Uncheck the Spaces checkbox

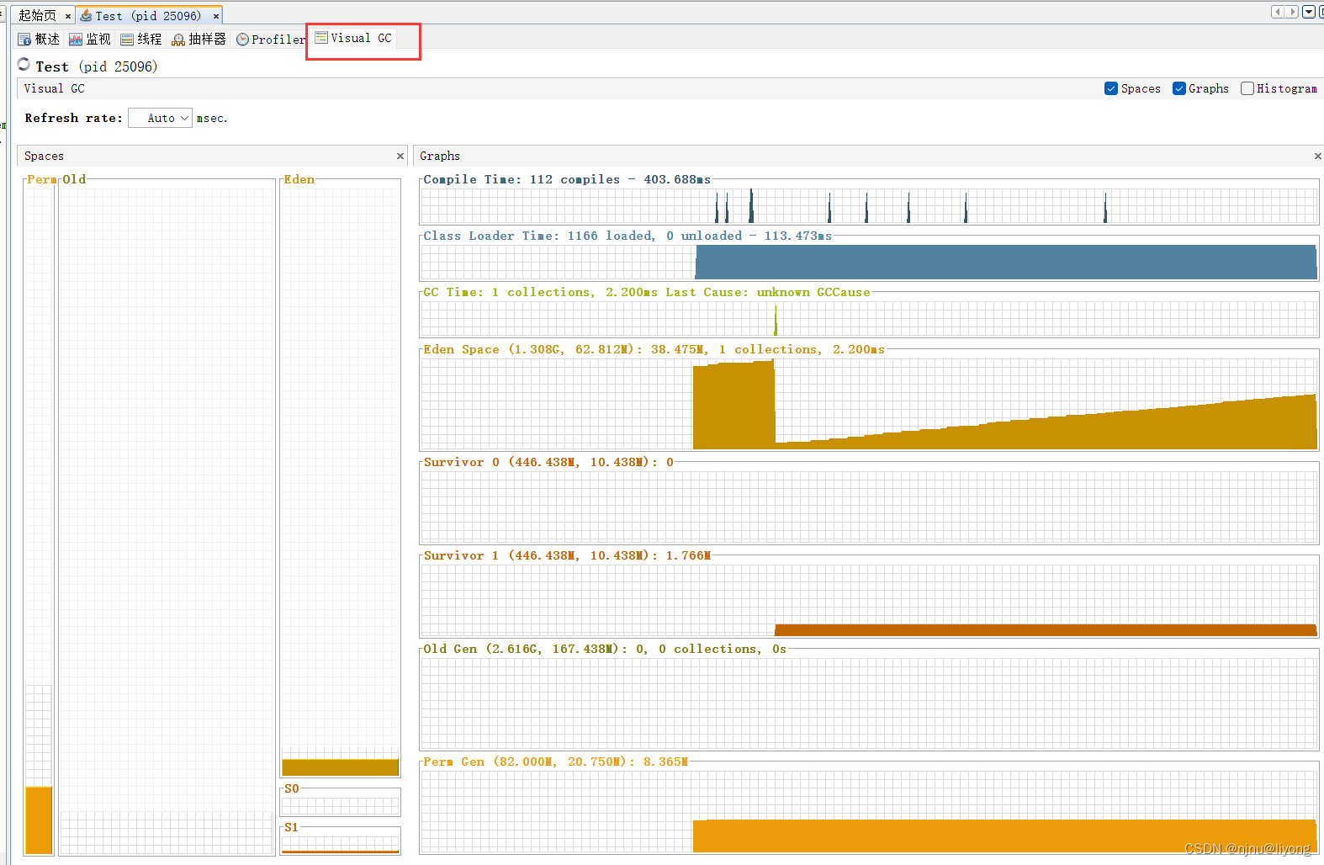click(x=1111, y=88)
